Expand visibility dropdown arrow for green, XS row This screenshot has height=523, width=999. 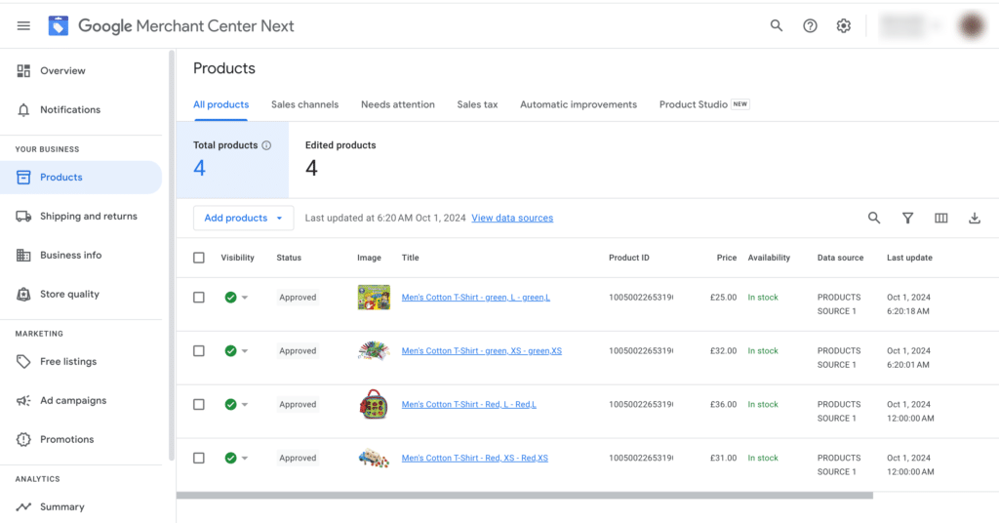[x=245, y=351]
